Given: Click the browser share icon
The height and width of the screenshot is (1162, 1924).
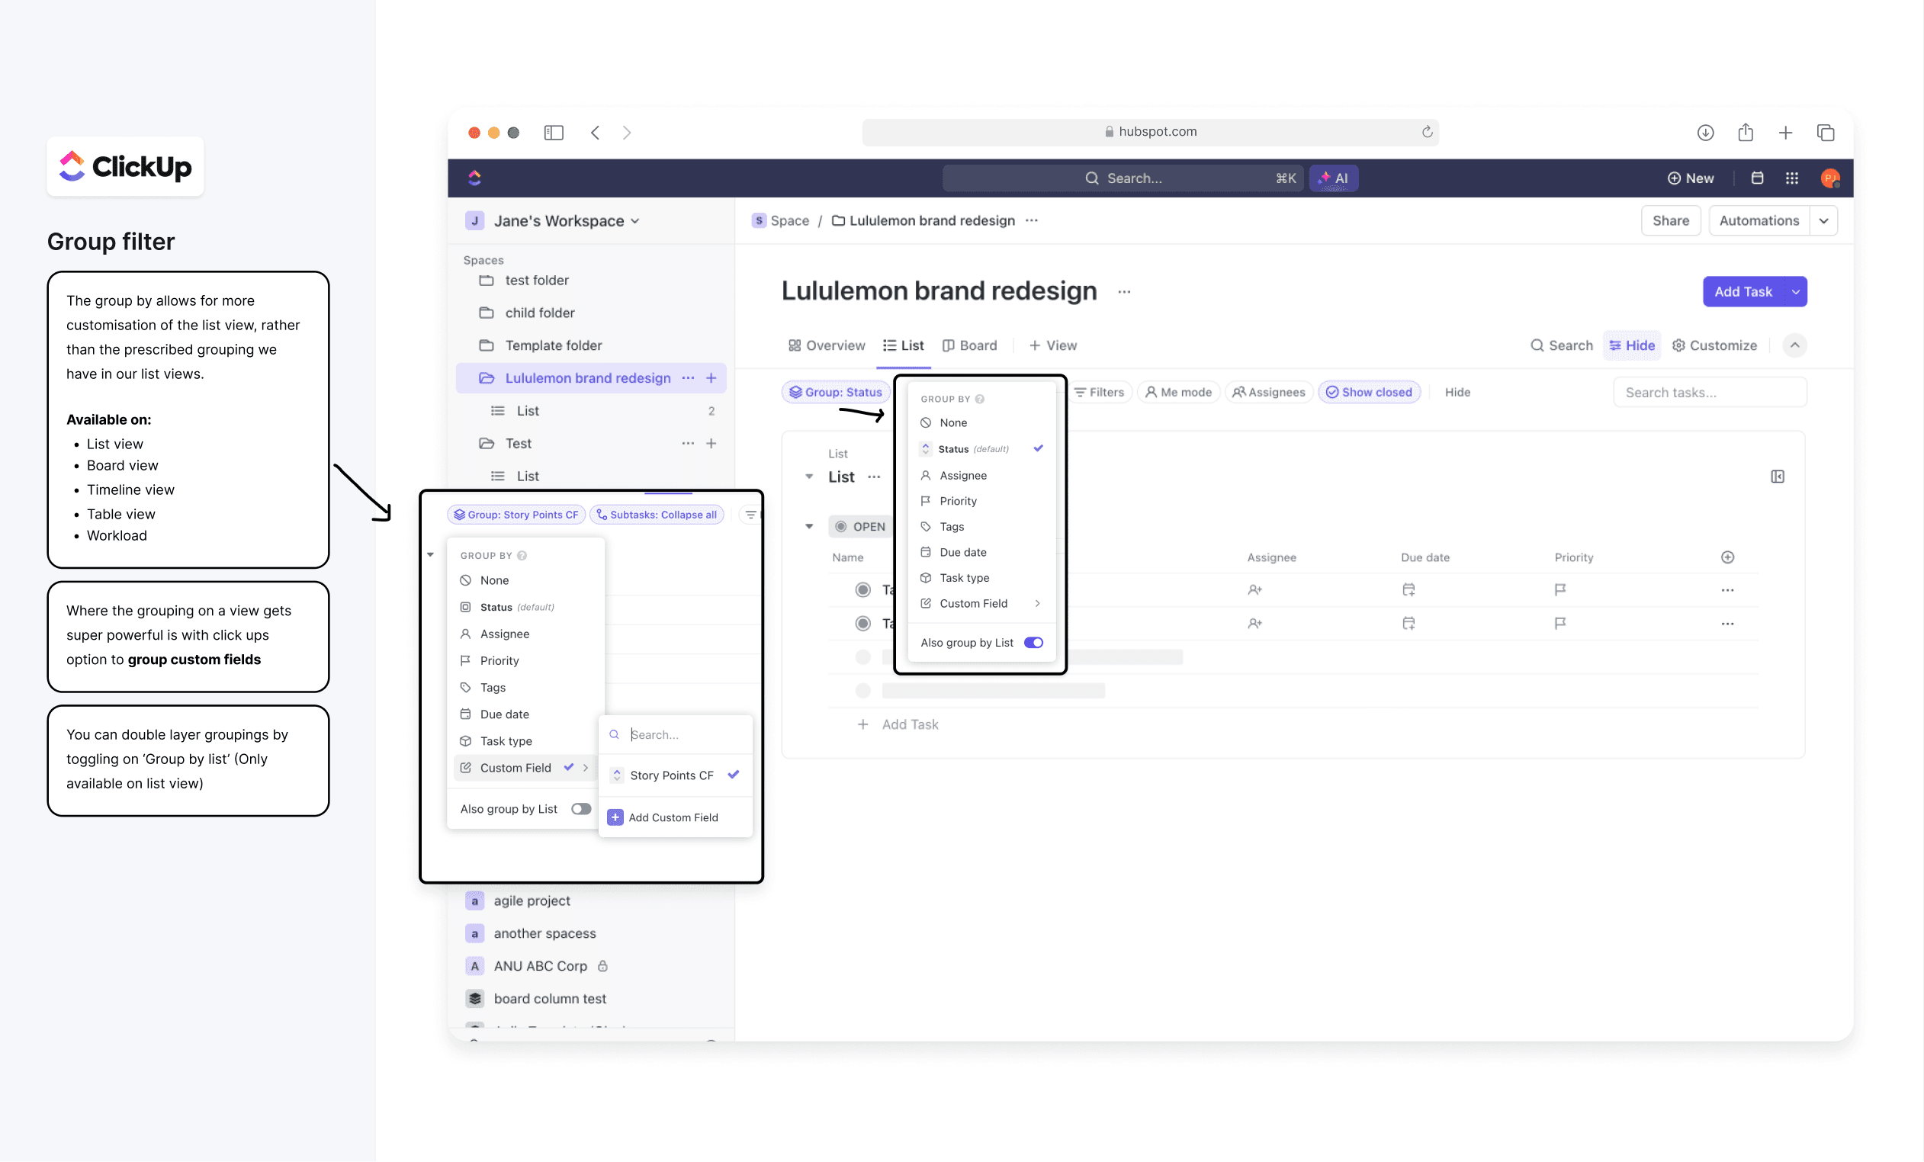Looking at the screenshot, I should pos(1746,132).
